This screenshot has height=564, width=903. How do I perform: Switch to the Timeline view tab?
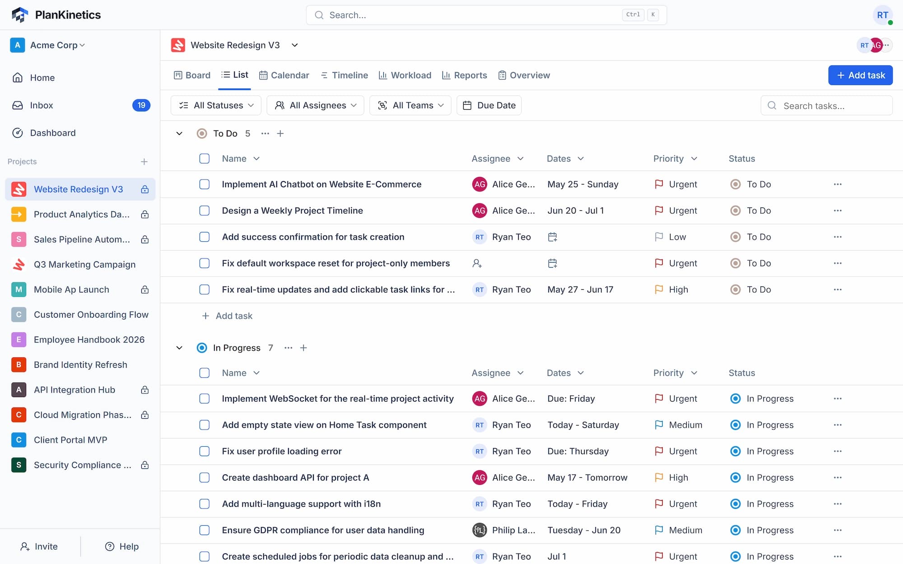[344, 75]
